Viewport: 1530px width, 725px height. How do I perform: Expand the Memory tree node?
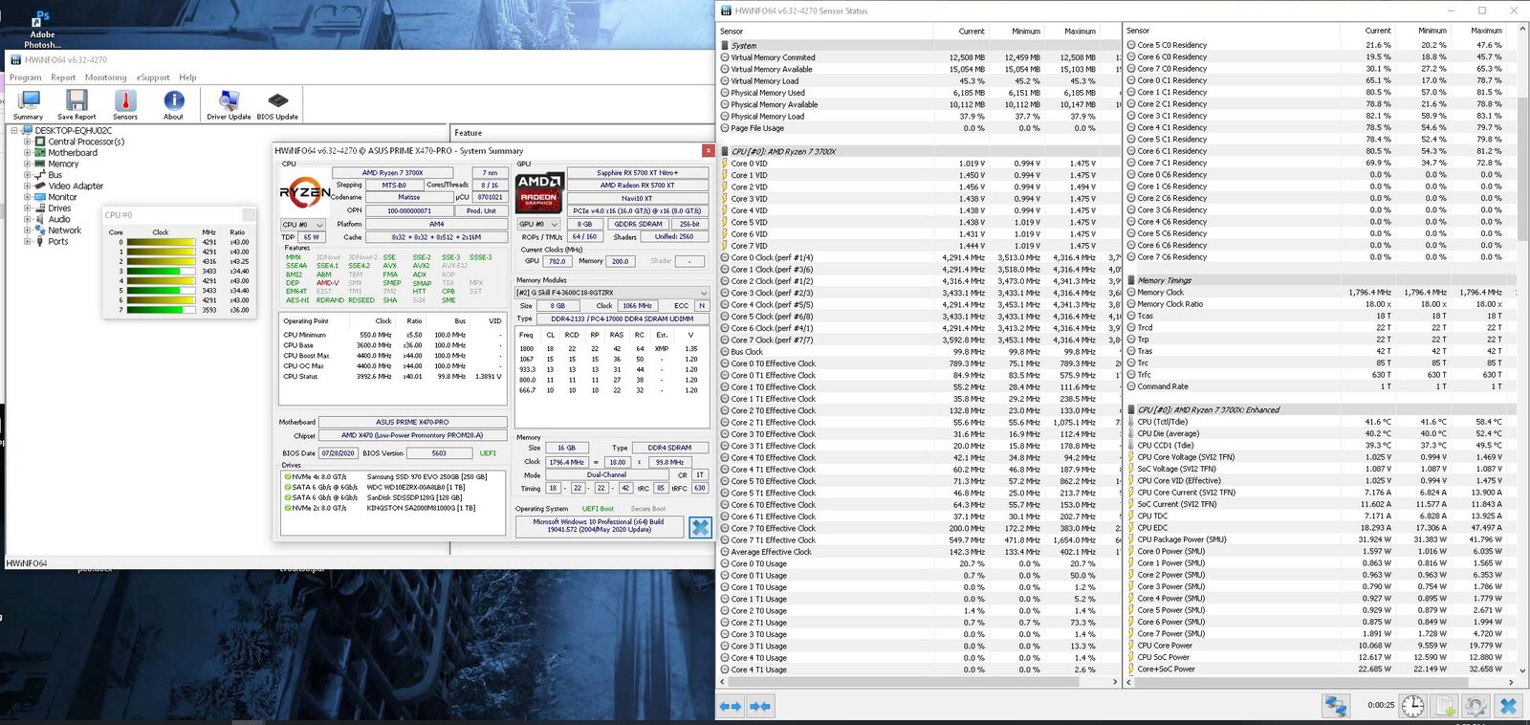[27, 164]
